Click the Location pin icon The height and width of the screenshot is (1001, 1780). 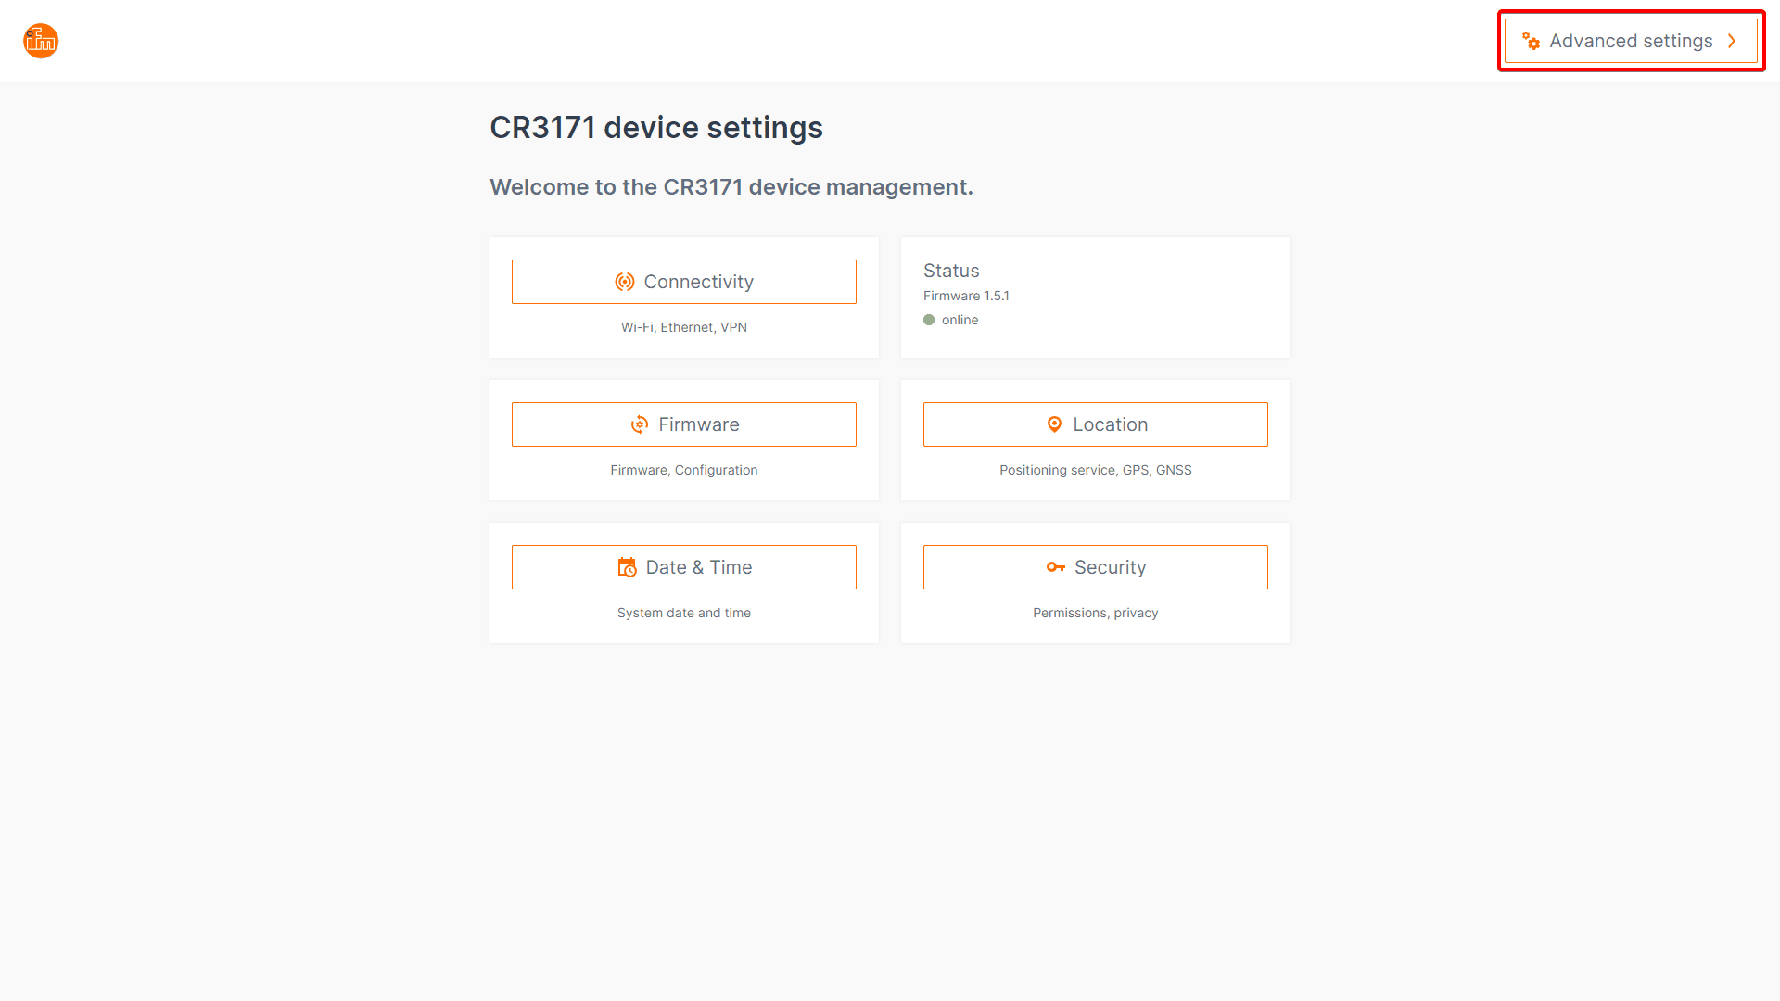coord(1054,424)
